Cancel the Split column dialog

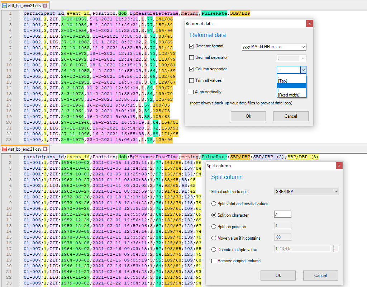320,276
